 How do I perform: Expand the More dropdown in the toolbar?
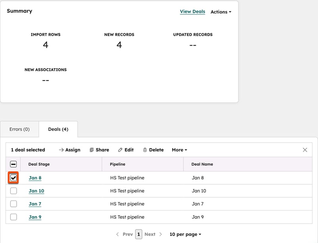[x=179, y=150]
